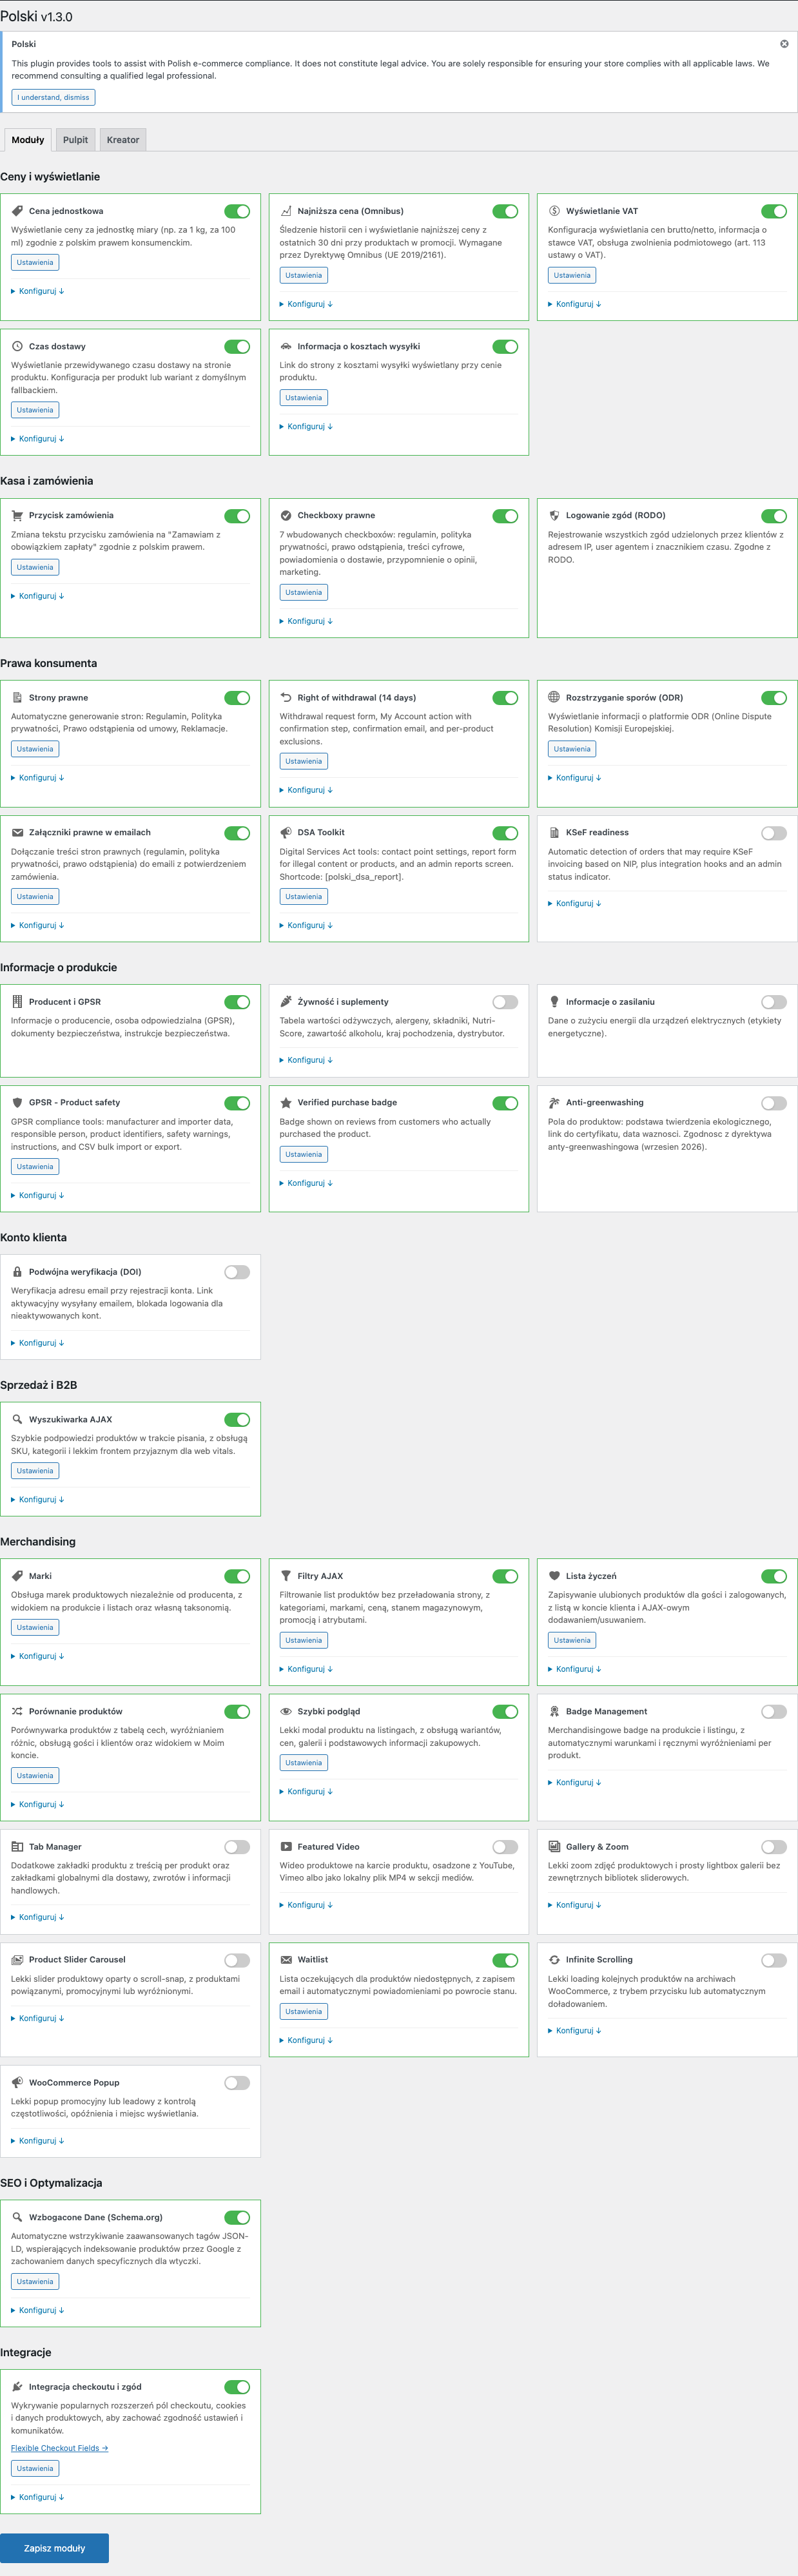798x2576 pixels.
Task: Click the eye icon for Szybki podgląd
Action: [286, 1711]
